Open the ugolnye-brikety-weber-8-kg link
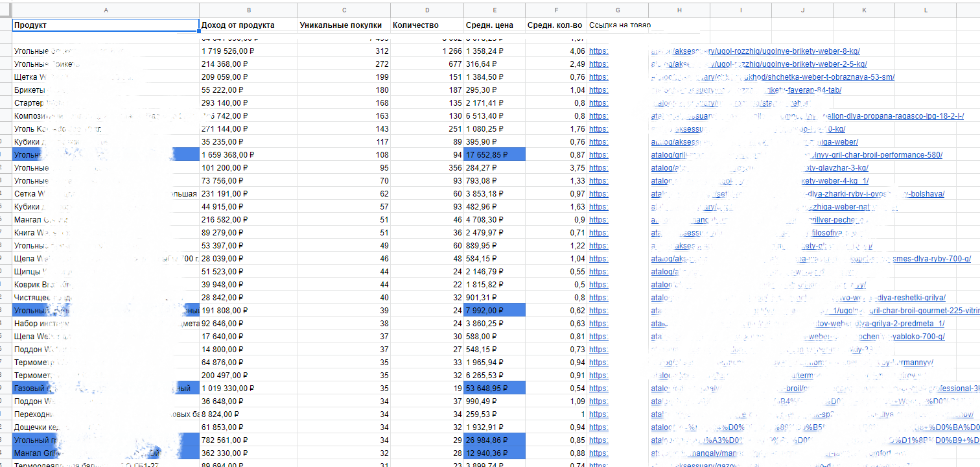This screenshot has width=980, height=467. click(x=755, y=51)
